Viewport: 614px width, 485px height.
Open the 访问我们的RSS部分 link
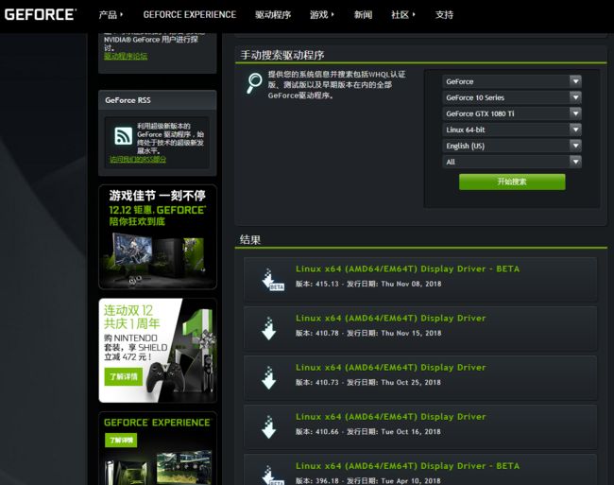(x=138, y=160)
